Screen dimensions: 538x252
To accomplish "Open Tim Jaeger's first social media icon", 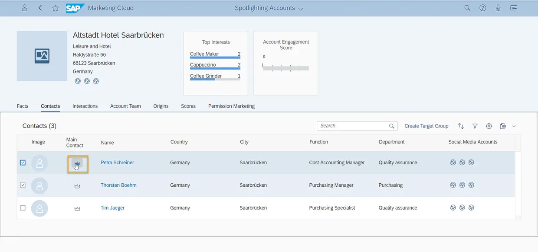I will point(453,208).
